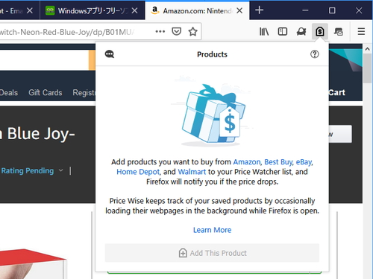Open the Firefox hamburger menu
The height and width of the screenshot is (279, 373).
click(x=361, y=31)
